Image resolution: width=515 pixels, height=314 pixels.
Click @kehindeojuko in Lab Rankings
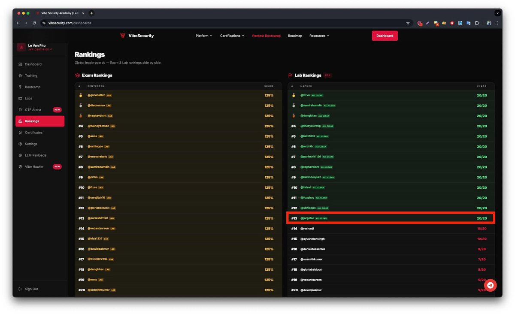click(311, 177)
